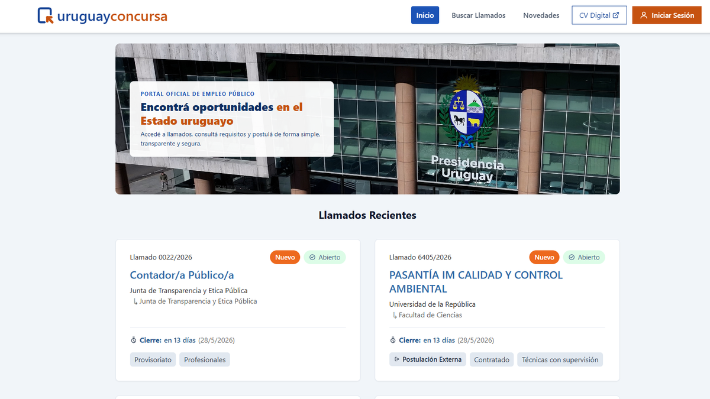
Task: Click Abierto badge on Llamado 0022/2026
Action: (x=325, y=257)
